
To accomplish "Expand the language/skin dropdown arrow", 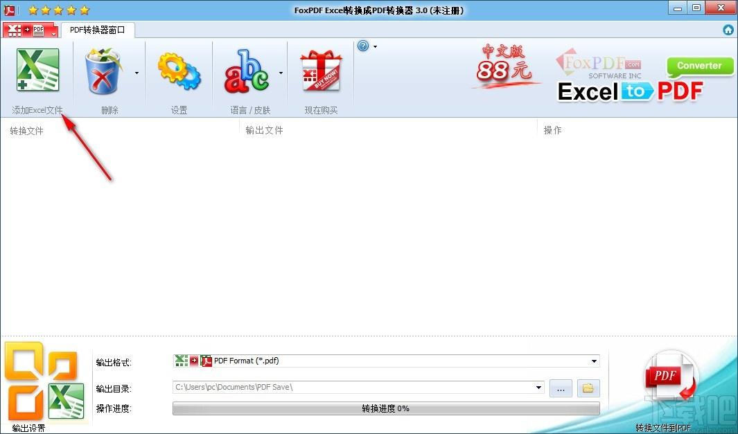I will pyautogui.click(x=281, y=73).
